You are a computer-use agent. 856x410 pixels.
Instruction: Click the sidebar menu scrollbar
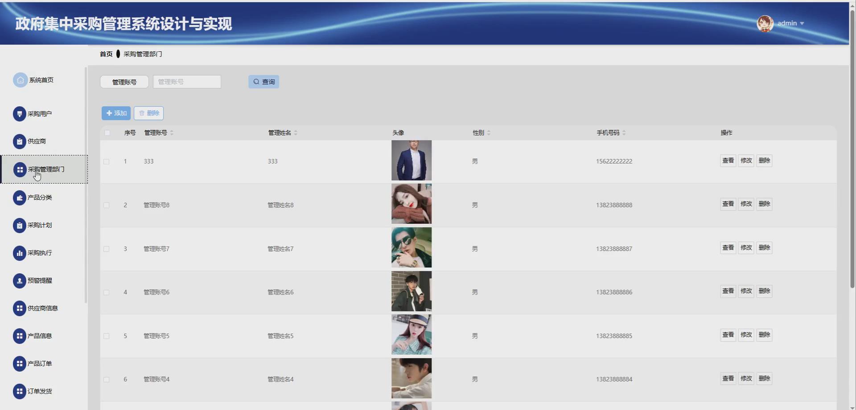pyautogui.click(x=86, y=185)
